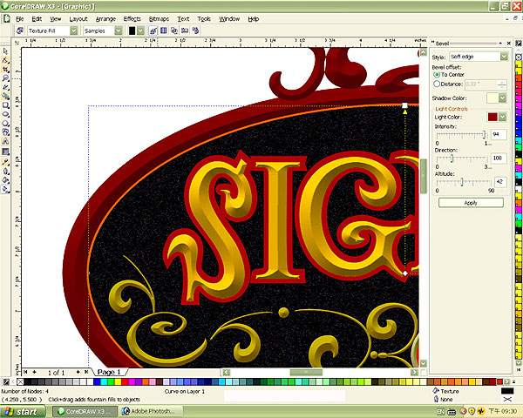Open the Fill tool flyout

click(5, 180)
